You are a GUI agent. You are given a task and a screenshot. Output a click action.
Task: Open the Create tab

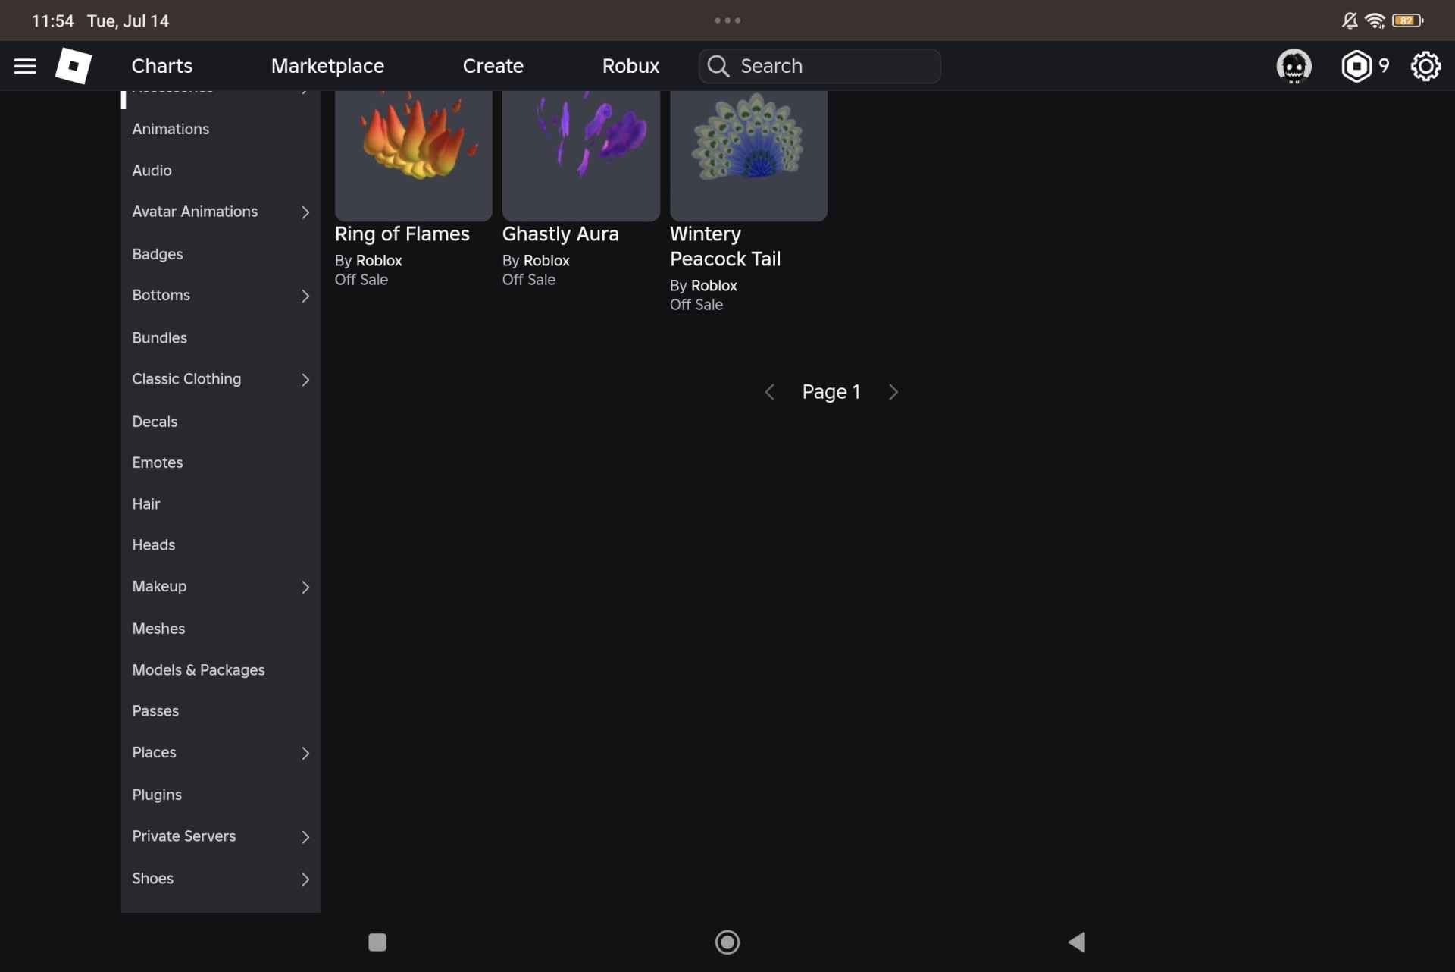click(493, 66)
